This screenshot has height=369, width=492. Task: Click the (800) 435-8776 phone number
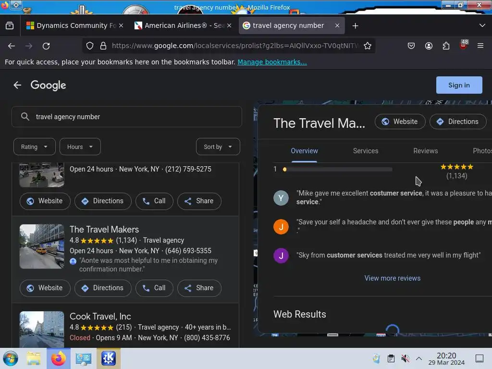pos(207,338)
